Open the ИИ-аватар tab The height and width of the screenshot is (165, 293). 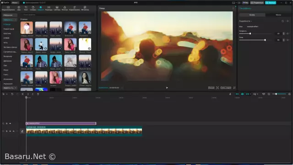pyautogui.click(x=85, y=8)
